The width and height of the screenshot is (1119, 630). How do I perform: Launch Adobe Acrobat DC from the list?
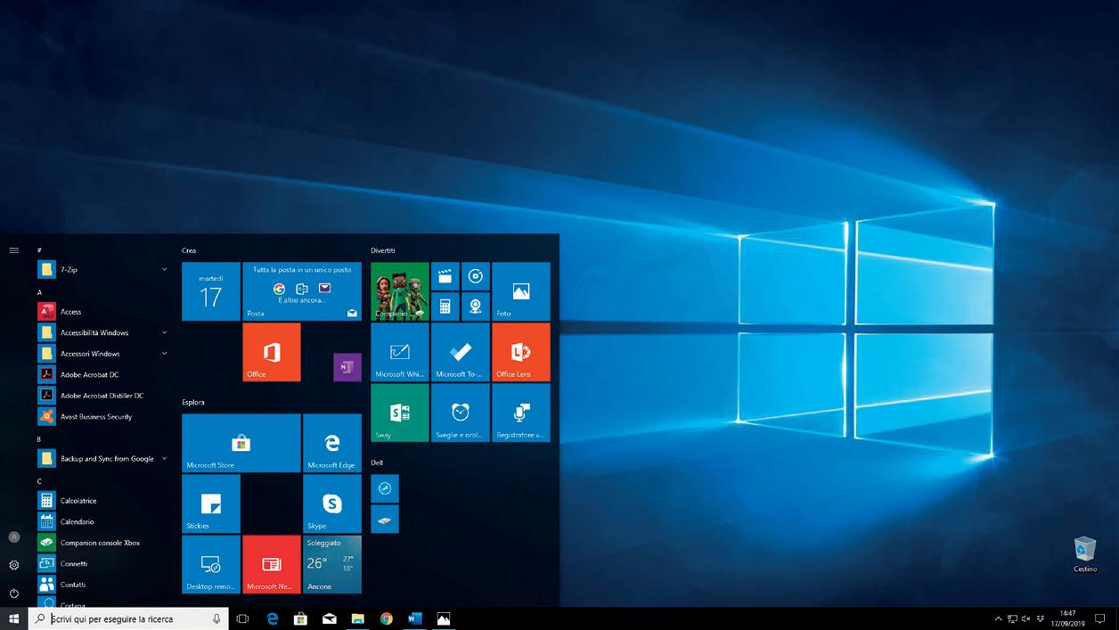point(102,374)
